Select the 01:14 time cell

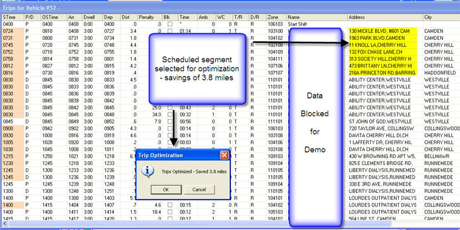point(188,31)
